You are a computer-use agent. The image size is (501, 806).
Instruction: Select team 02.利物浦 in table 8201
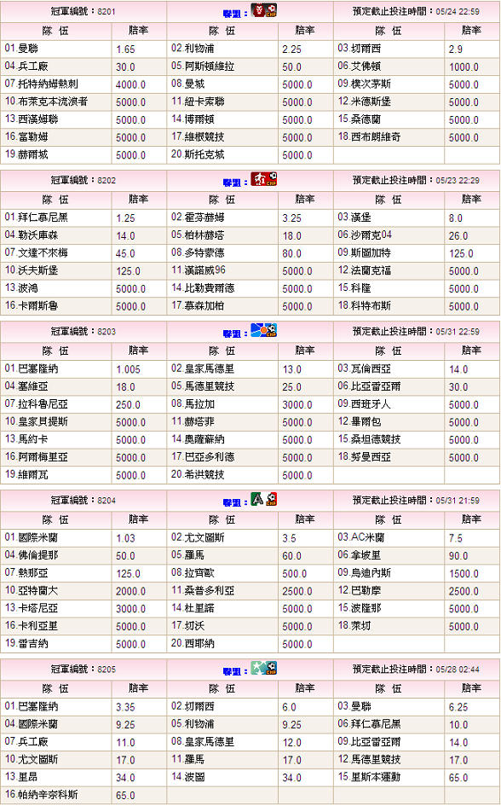[193, 49]
